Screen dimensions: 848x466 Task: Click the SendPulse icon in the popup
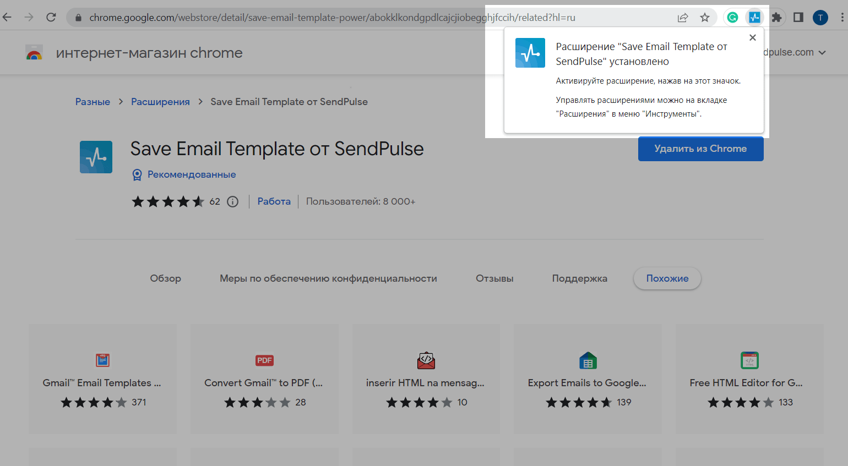530,53
